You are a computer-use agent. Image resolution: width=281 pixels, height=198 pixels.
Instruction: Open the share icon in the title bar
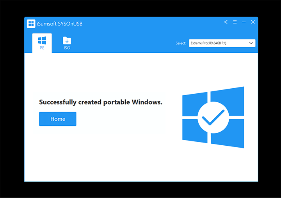click(x=226, y=22)
